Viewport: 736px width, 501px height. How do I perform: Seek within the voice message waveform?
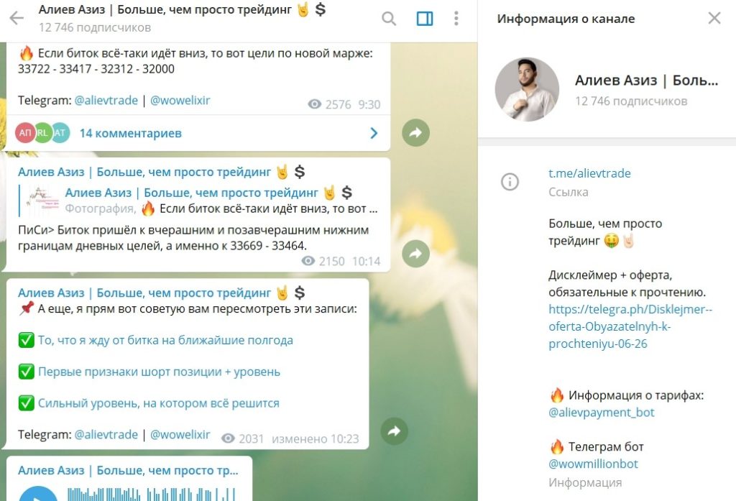click(151, 495)
